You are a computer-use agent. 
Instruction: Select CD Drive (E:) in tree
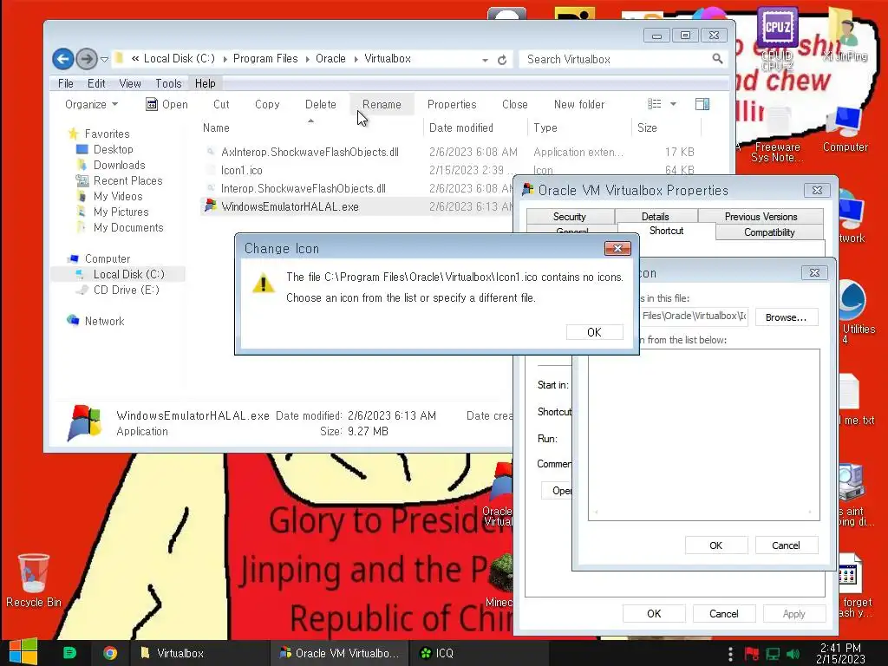[x=126, y=290]
